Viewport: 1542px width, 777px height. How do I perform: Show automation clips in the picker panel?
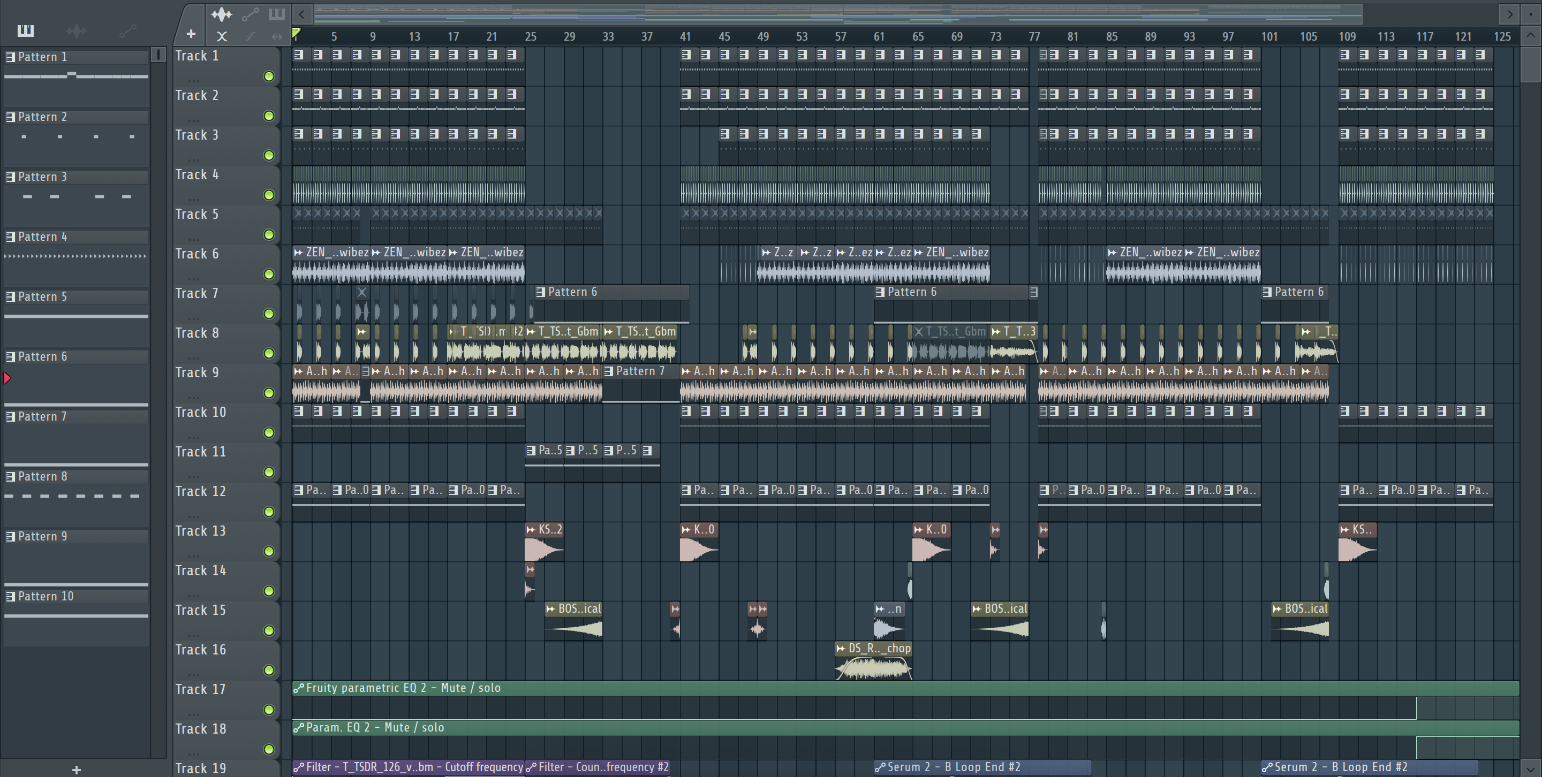click(127, 30)
